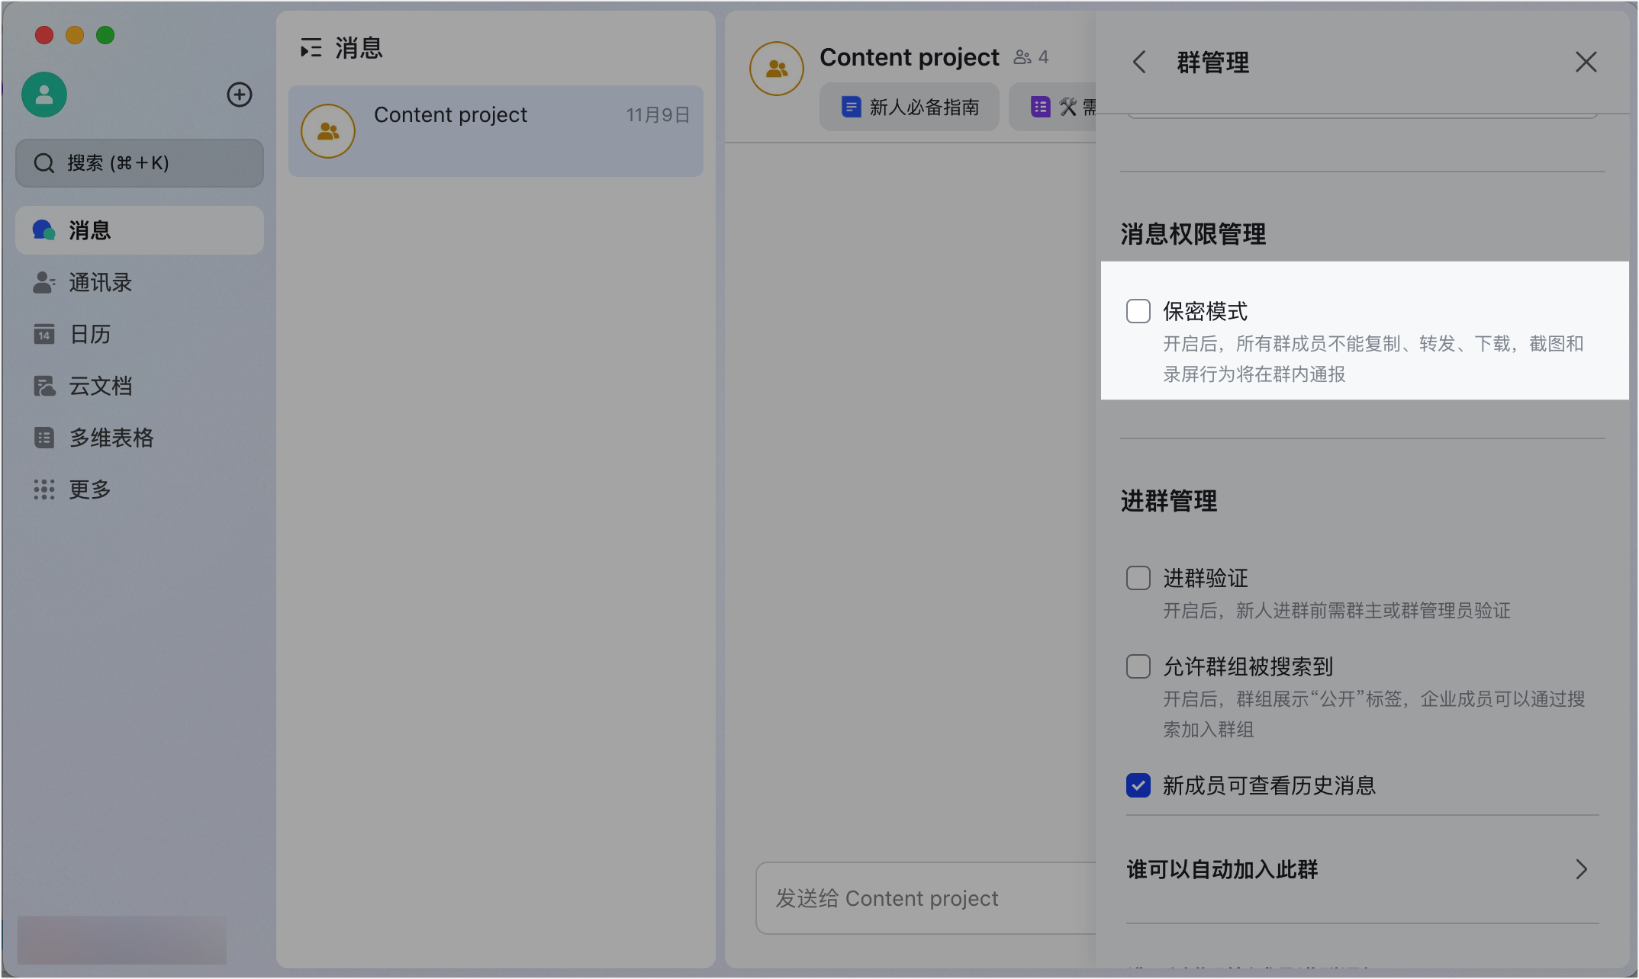Enable the 保密模式 checkbox
Image resolution: width=1639 pixels, height=979 pixels.
(x=1138, y=311)
